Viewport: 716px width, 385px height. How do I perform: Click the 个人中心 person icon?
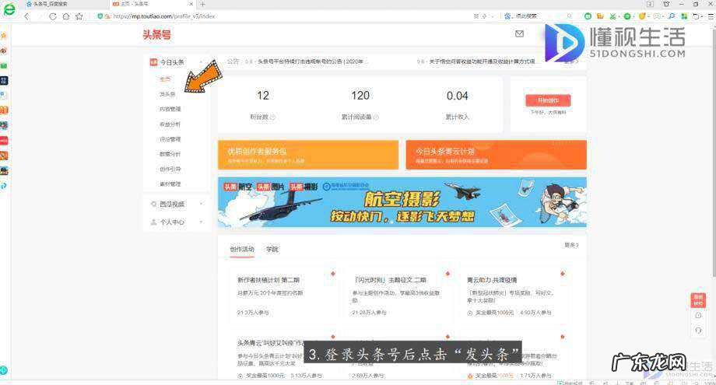(153, 222)
